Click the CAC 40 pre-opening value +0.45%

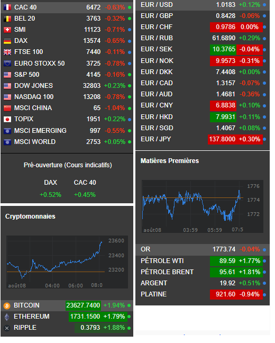click(x=85, y=195)
